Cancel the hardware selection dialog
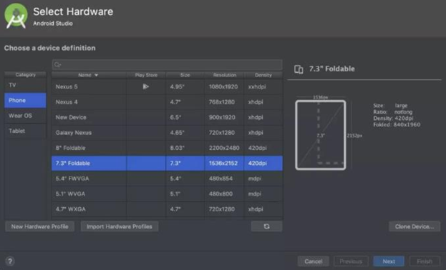Viewport: 446px width, 270px height. point(313,261)
